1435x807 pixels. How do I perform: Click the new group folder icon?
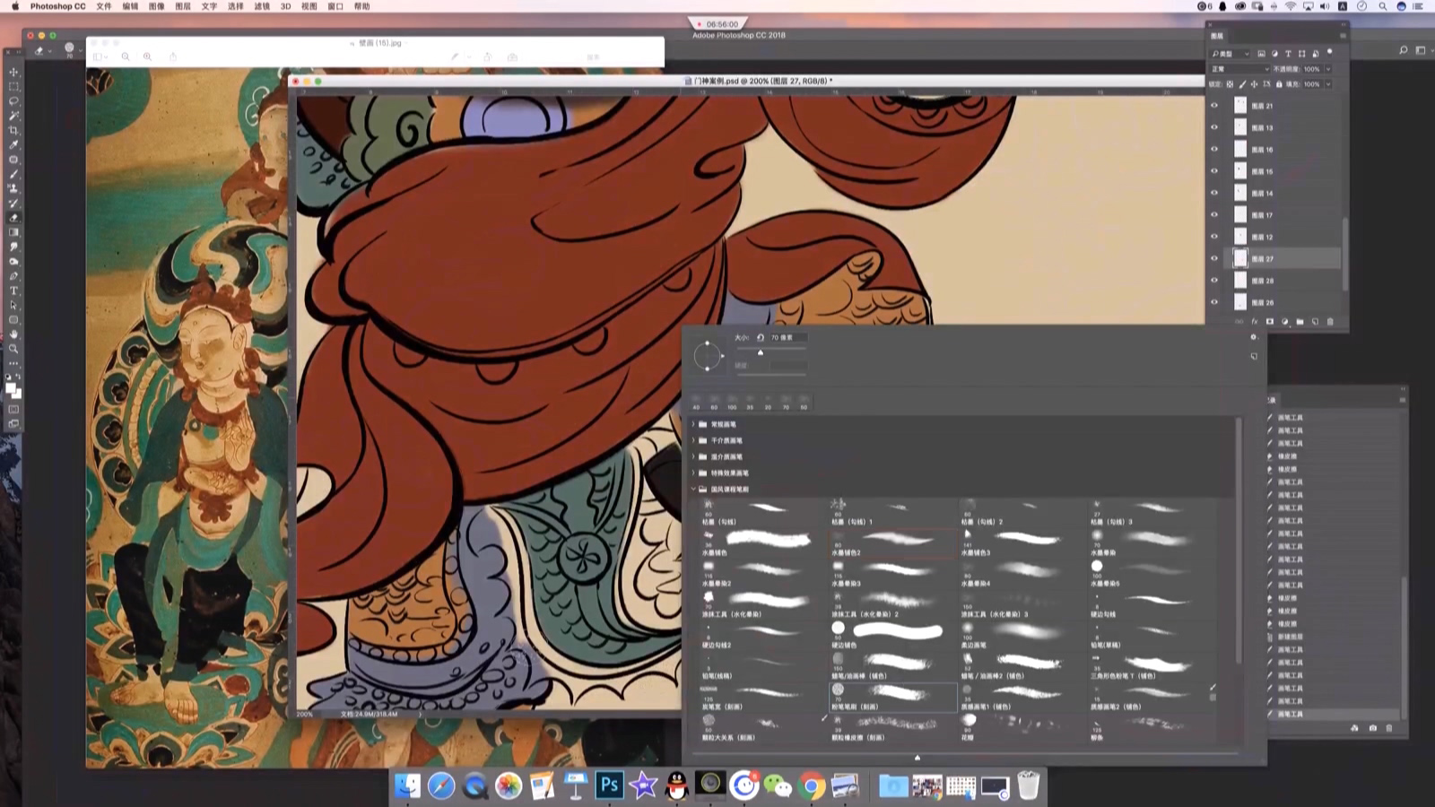tap(1300, 322)
